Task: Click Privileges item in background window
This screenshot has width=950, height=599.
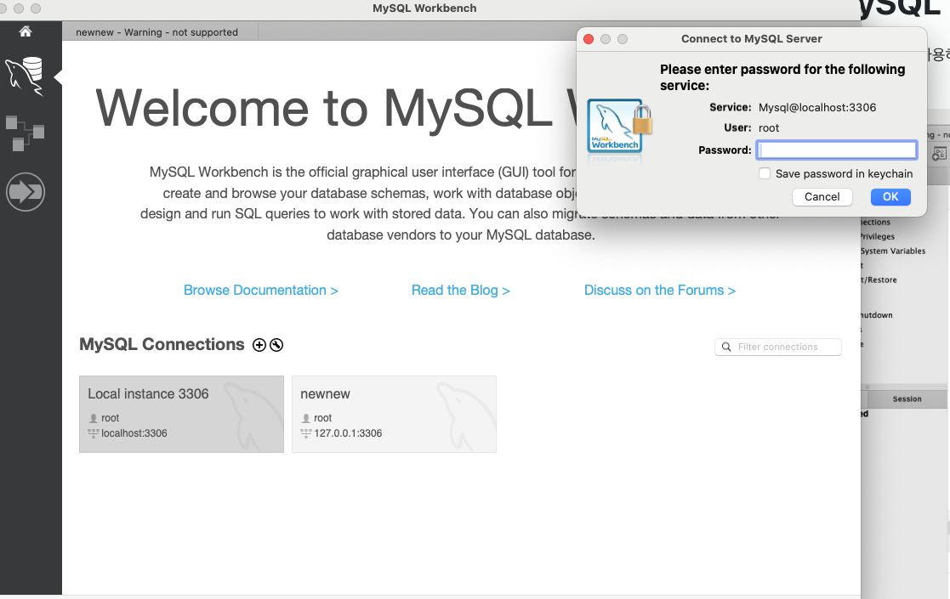Action: click(x=877, y=236)
